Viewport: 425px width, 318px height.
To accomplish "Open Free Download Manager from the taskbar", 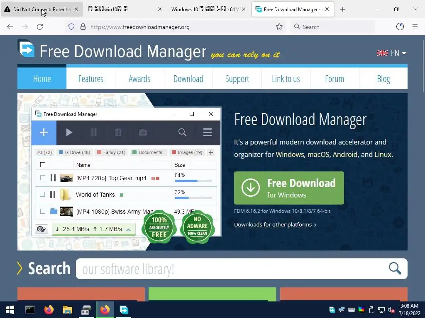I will click(x=124, y=310).
